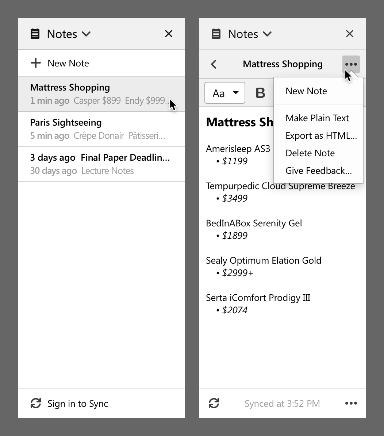The image size is (384, 436).
Task: Close the left Notes panel
Action: pyautogui.click(x=169, y=34)
